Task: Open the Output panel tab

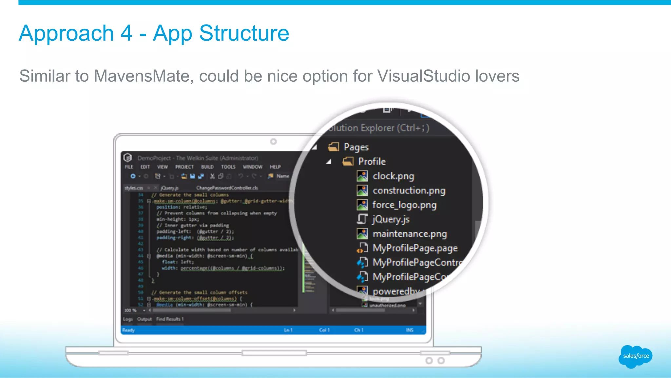Action: 144,319
